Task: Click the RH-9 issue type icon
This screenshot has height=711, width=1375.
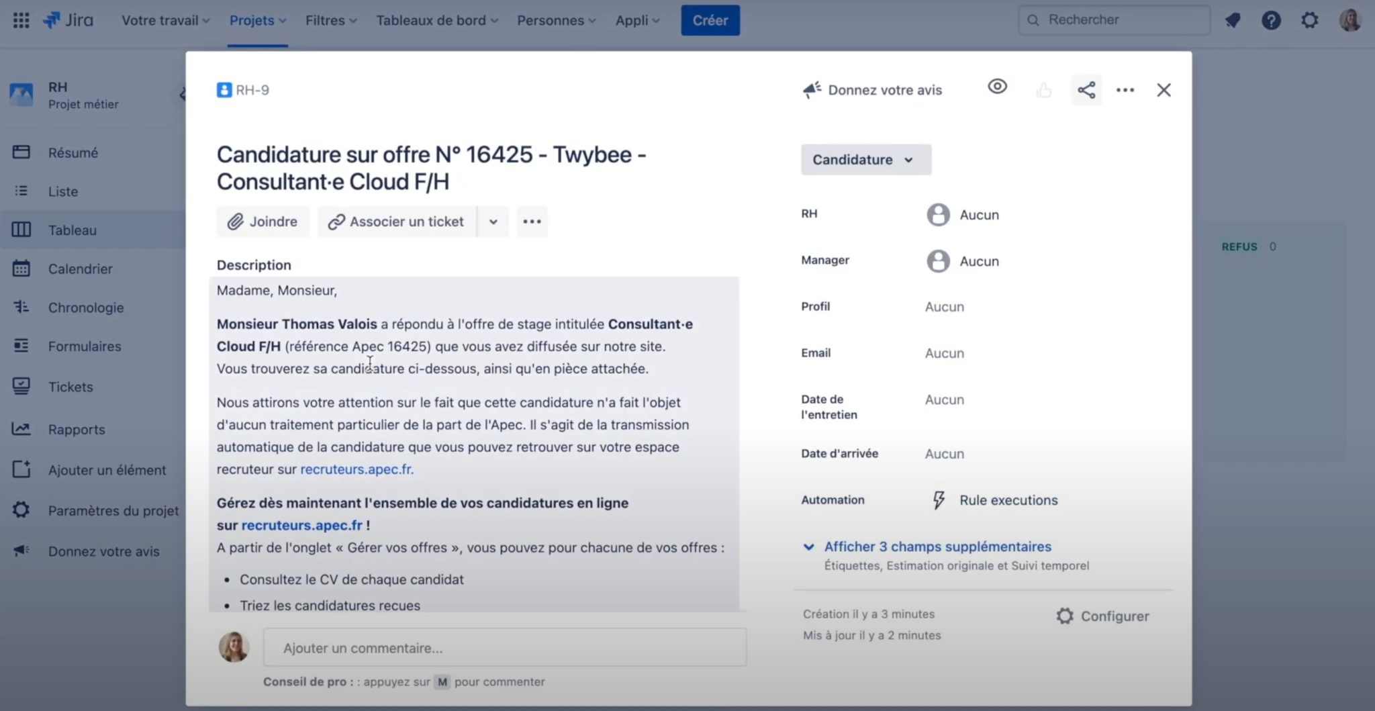Action: pos(224,90)
